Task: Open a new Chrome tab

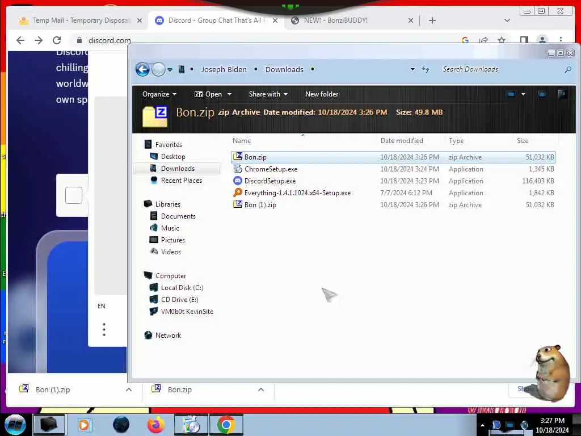Action: pos(432,20)
